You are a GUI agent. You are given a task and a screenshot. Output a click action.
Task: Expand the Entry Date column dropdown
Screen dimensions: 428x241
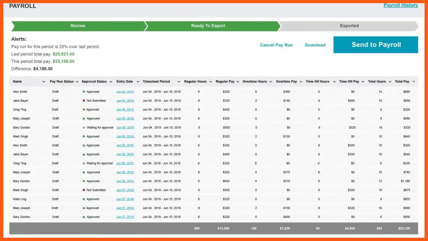137,82
